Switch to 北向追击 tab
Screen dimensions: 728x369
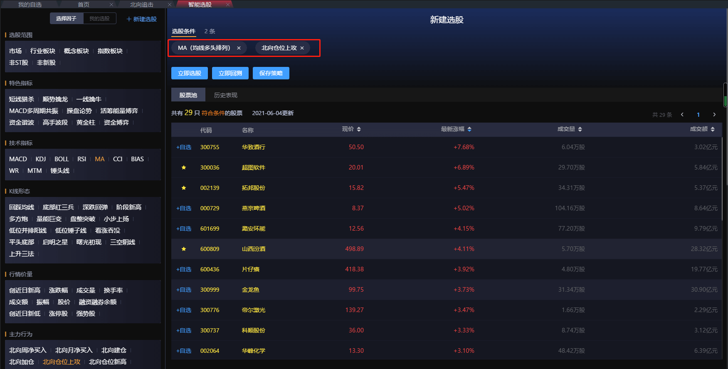pyautogui.click(x=142, y=5)
